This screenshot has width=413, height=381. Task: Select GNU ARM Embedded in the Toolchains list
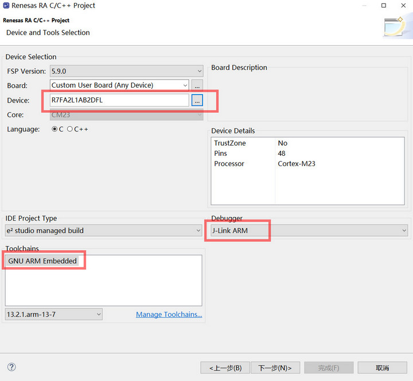42,261
